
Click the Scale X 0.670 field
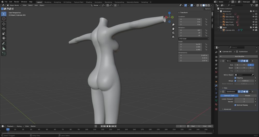tap(190, 44)
